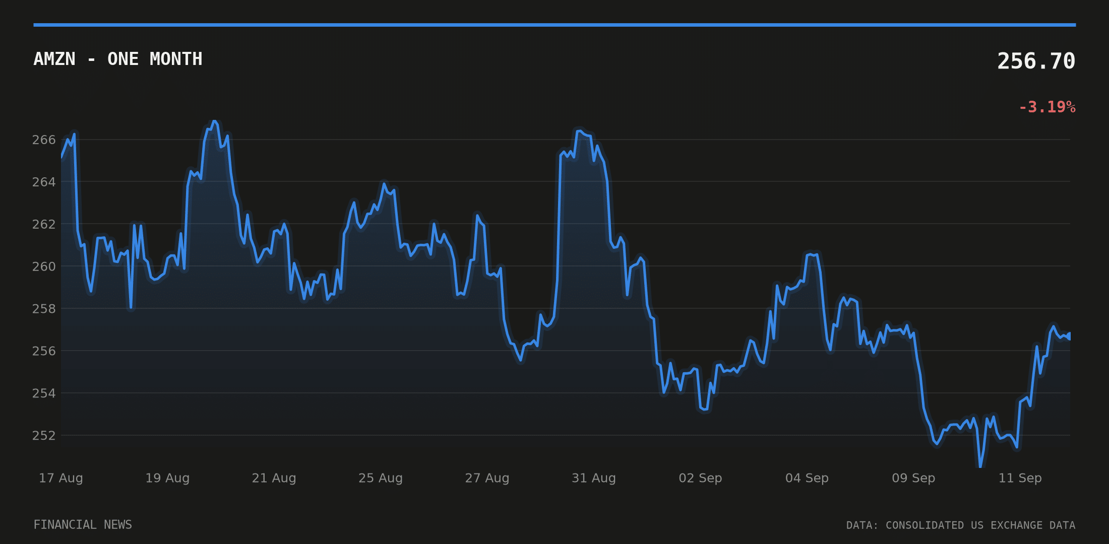
Task: Click the 31 Aug date label
Action: (594, 478)
